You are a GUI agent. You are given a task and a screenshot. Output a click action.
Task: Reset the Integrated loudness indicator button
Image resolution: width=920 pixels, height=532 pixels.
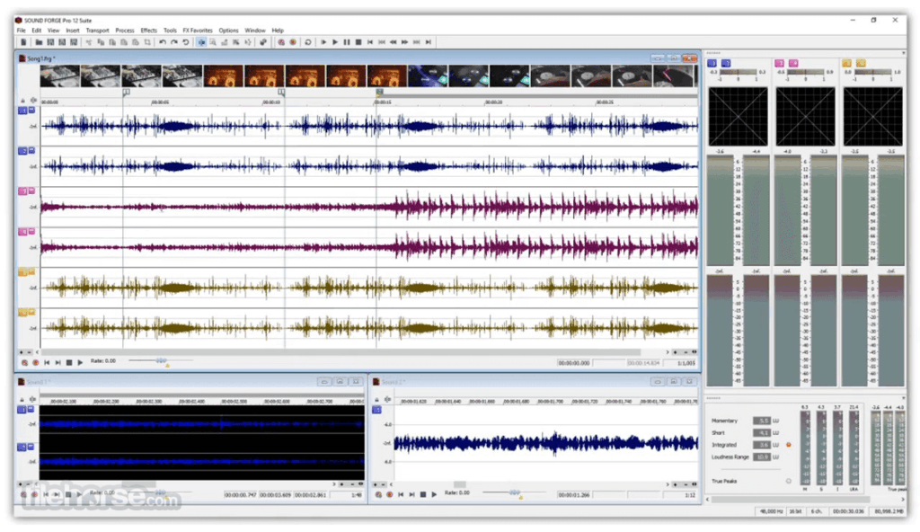(788, 445)
